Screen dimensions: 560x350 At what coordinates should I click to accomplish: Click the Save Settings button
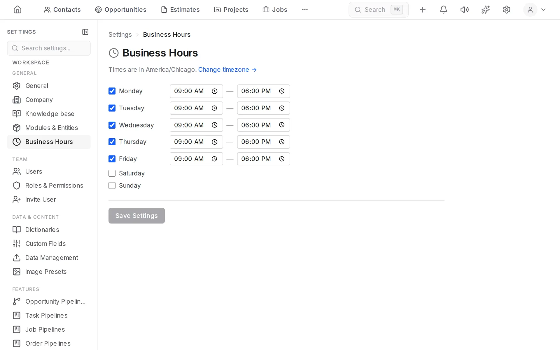tap(136, 216)
